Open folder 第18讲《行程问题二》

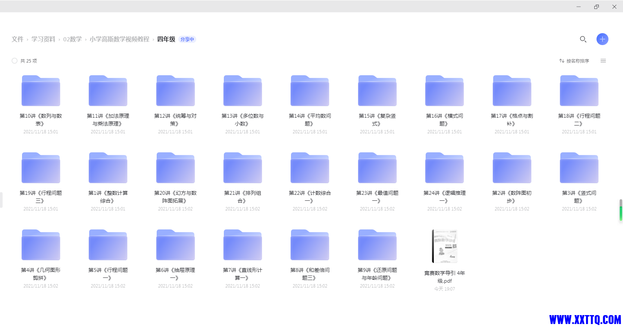coord(579,91)
